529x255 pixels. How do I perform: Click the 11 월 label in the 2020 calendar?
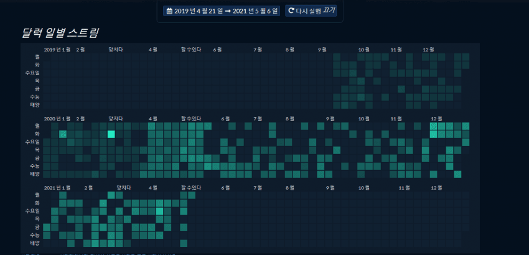(396, 119)
